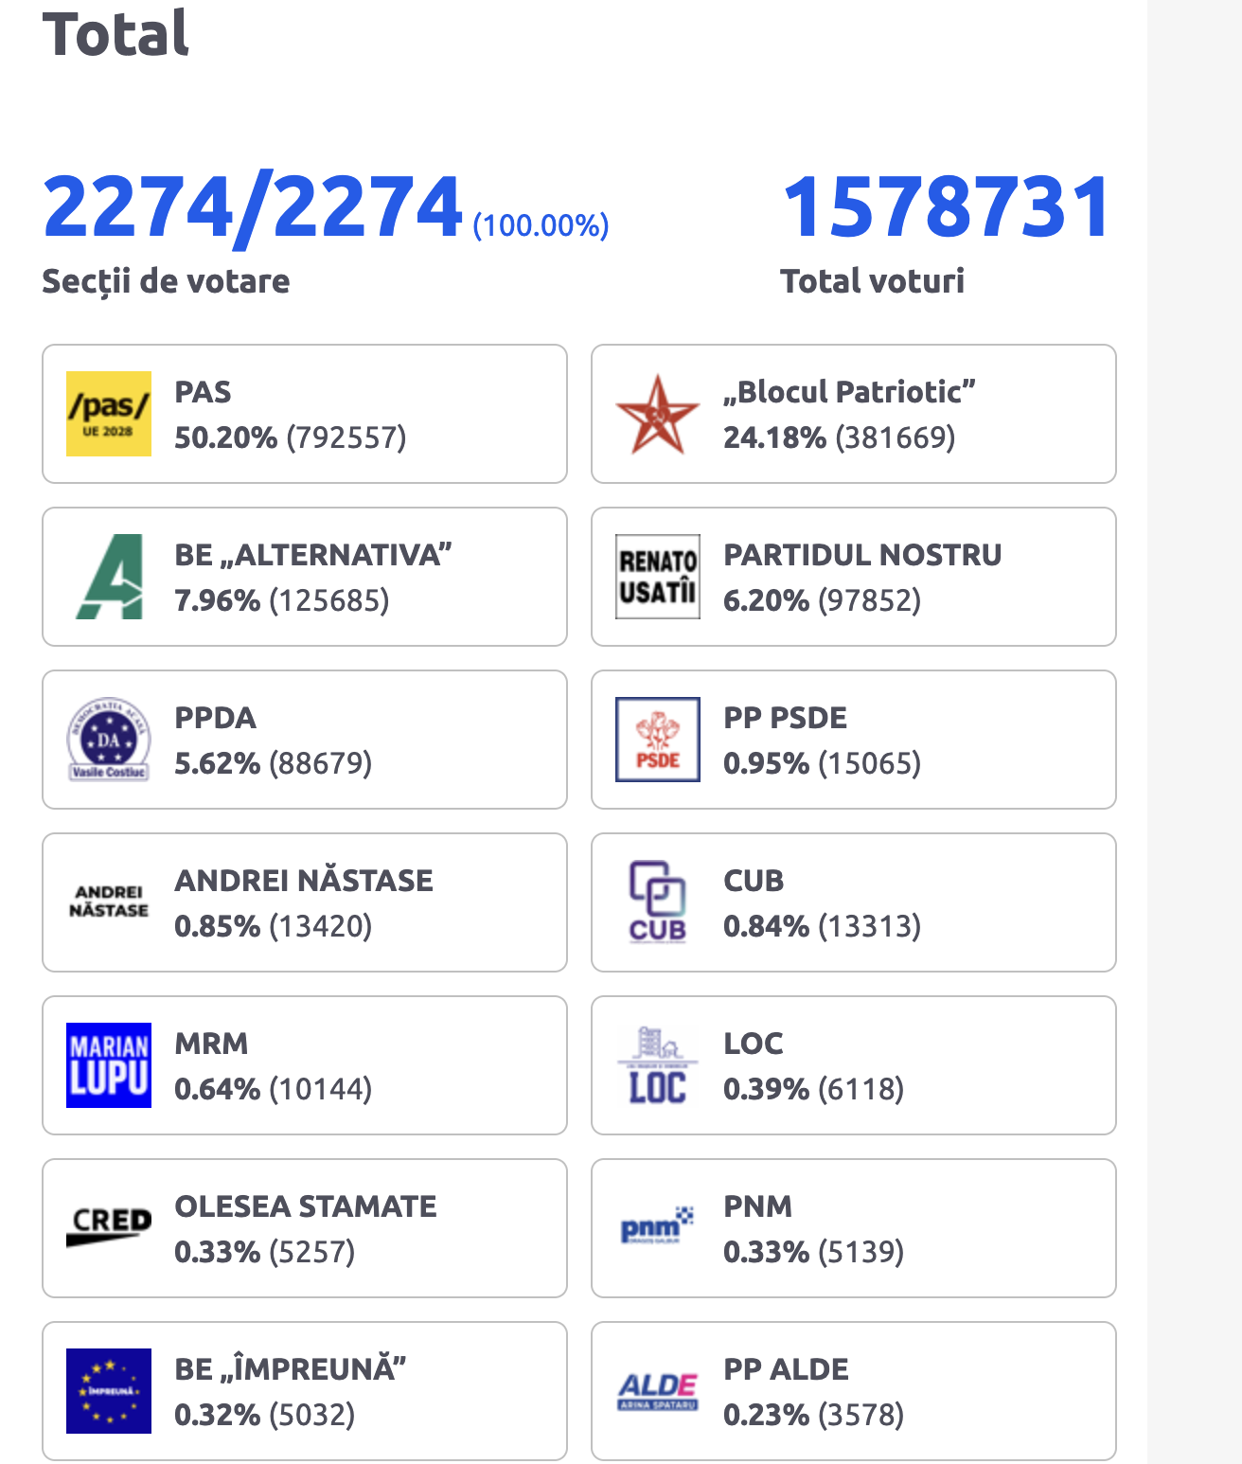1242x1464 pixels.
Task: Click the Olesea Stamate candidate name
Action: click(x=306, y=1206)
